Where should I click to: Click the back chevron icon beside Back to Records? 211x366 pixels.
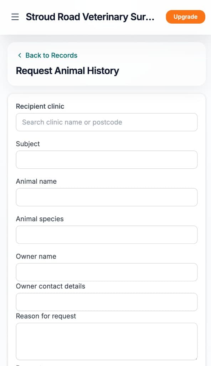coord(20,55)
